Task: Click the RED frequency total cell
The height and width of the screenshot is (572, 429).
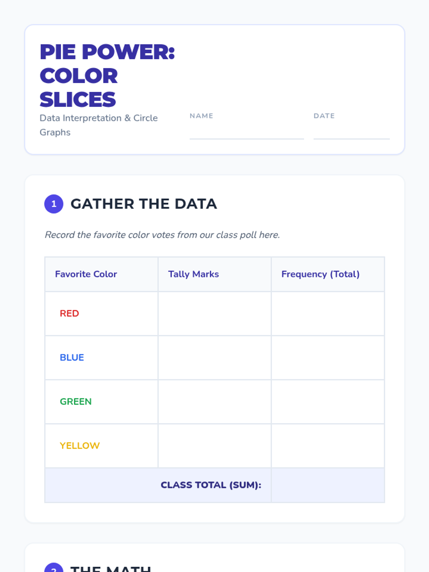Action: coord(327,314)
